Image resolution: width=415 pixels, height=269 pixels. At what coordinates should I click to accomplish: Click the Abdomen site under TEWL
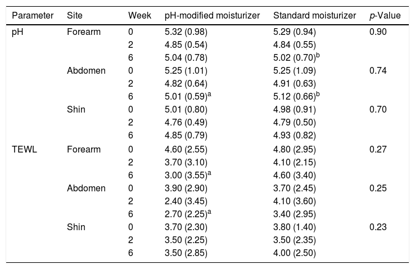[86, 189]
